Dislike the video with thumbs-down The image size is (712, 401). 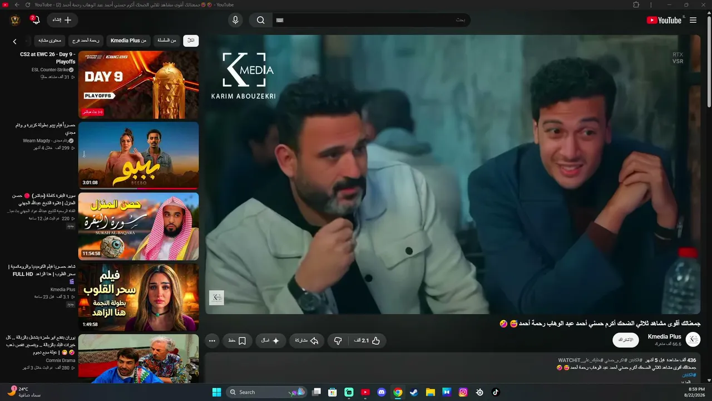click(x=338, y=340)
